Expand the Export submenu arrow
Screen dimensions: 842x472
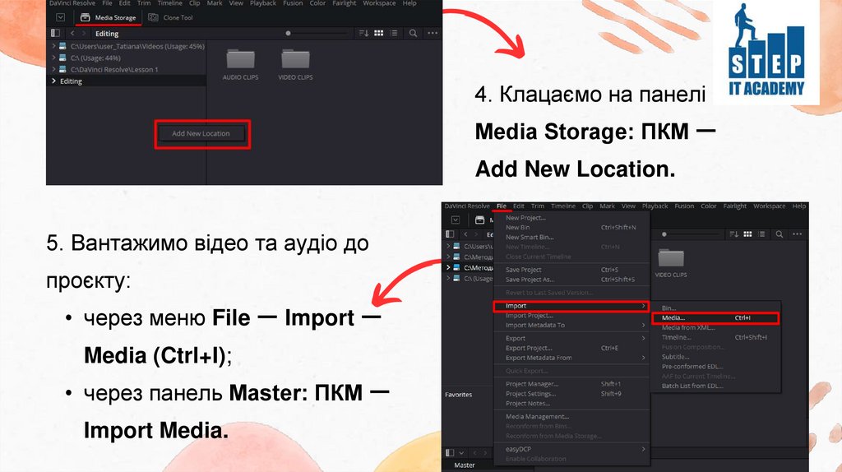(x=643, y=338)
